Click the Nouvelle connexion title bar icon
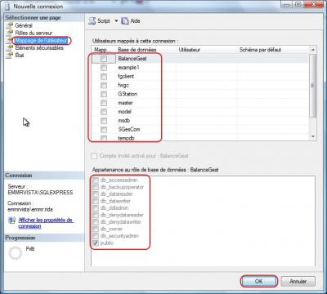Image resolution: width=327 pixels, height=294 pixels. 7,6
